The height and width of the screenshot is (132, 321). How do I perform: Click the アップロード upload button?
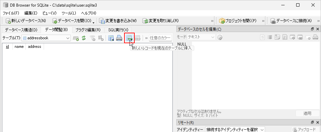(x=305, y=130)
